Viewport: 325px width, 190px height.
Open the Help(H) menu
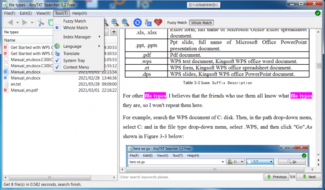(x=80, y=13)
